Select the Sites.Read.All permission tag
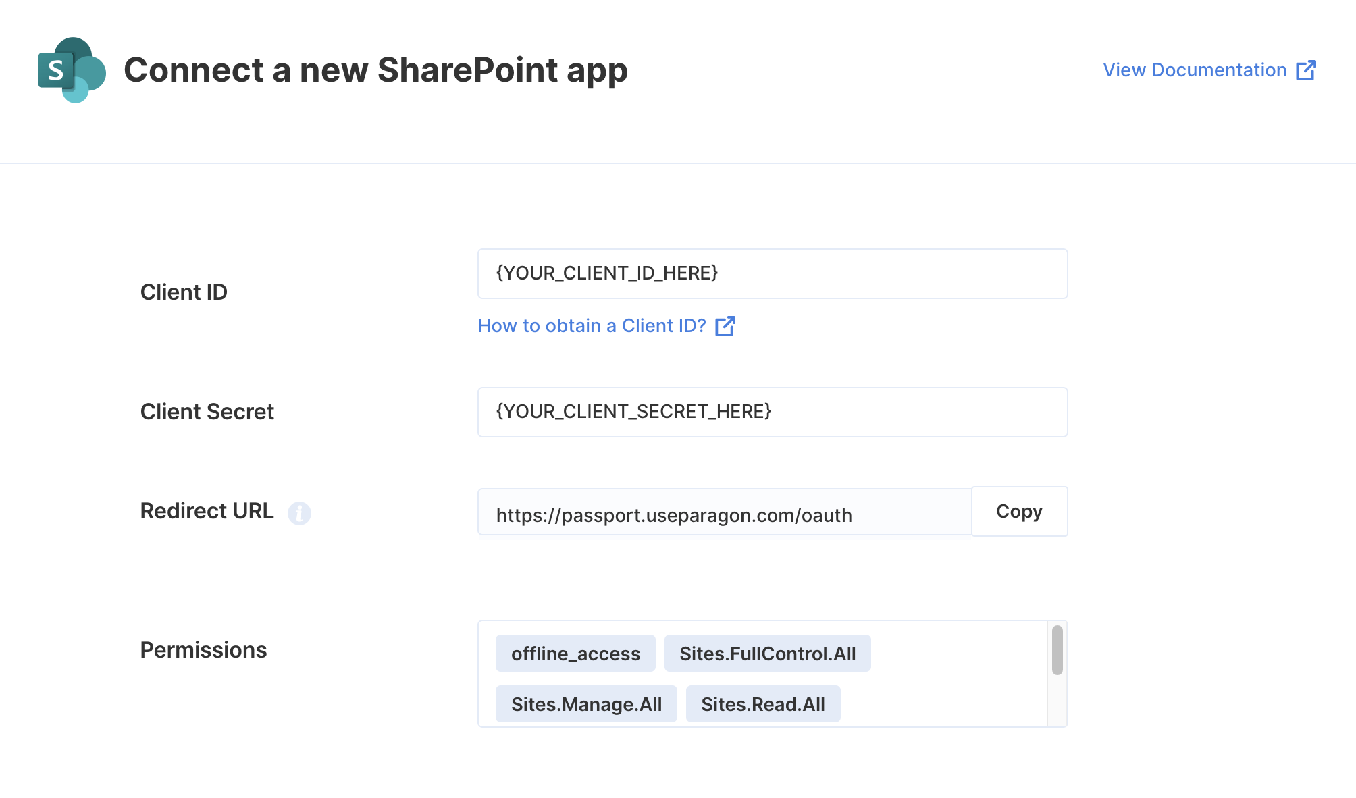 click(x=763, y=704)
